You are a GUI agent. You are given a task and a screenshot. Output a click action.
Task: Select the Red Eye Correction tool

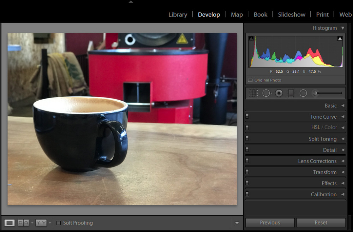click(x=279, y=93)
